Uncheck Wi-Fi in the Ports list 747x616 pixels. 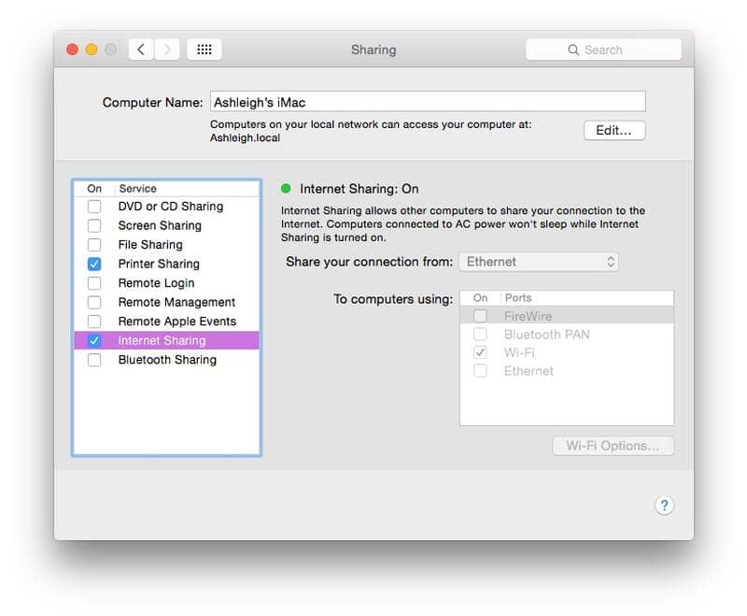(480, 352)
